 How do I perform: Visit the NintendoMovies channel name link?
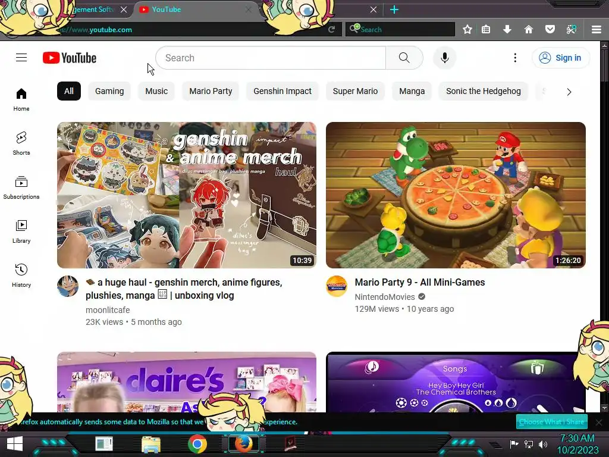tap(385, 297)
